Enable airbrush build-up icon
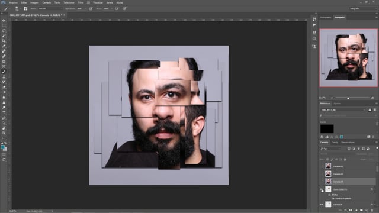Screen dimensions: 379x213 [117, 9]
